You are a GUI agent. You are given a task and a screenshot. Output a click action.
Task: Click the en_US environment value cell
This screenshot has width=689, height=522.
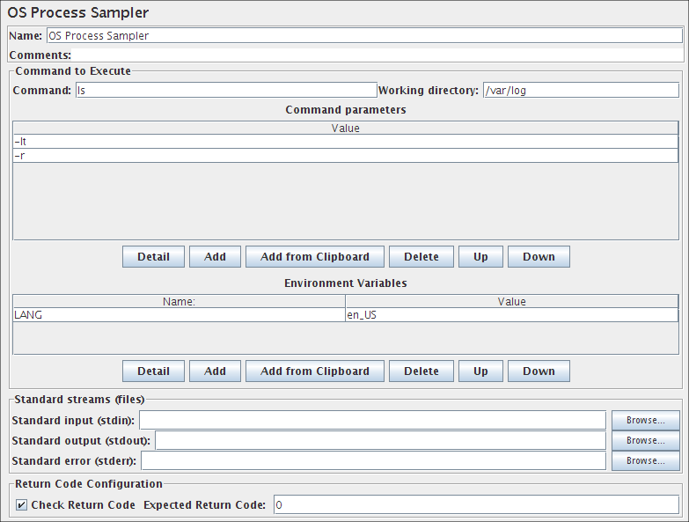click(511, 314)
